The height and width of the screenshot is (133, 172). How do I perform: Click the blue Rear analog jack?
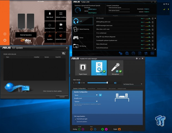pos(95,129)
